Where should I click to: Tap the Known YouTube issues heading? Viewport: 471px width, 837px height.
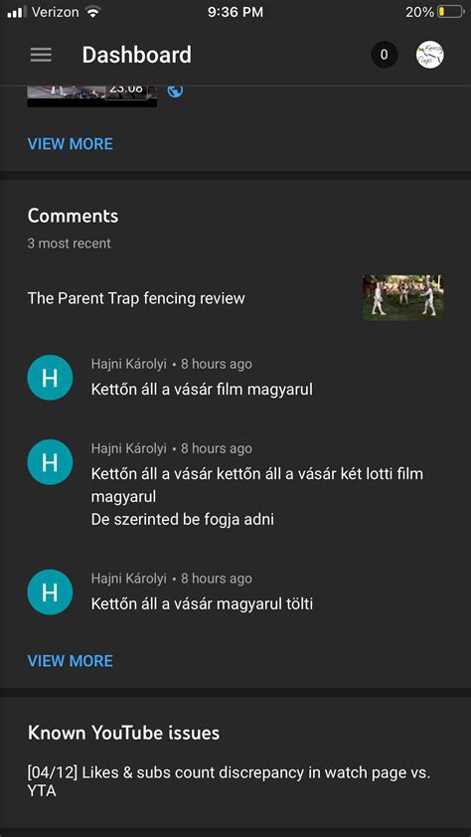point(123,733)
